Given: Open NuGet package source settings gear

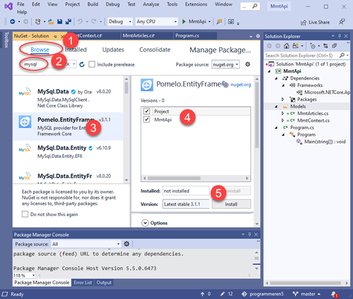Looking at the screenshot, I should point(248,64).
